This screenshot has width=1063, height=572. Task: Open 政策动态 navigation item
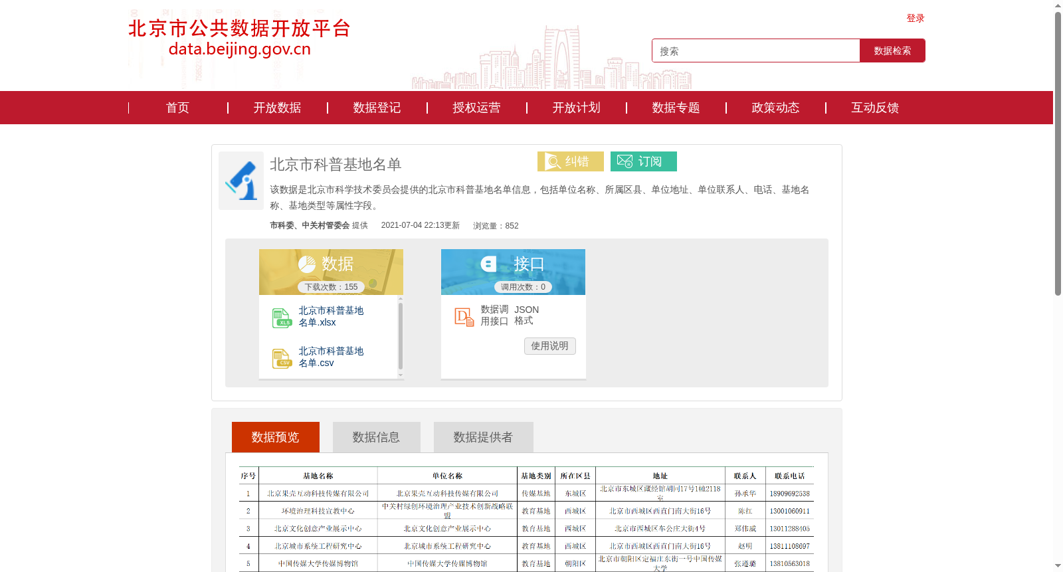[x=775, y=108]
